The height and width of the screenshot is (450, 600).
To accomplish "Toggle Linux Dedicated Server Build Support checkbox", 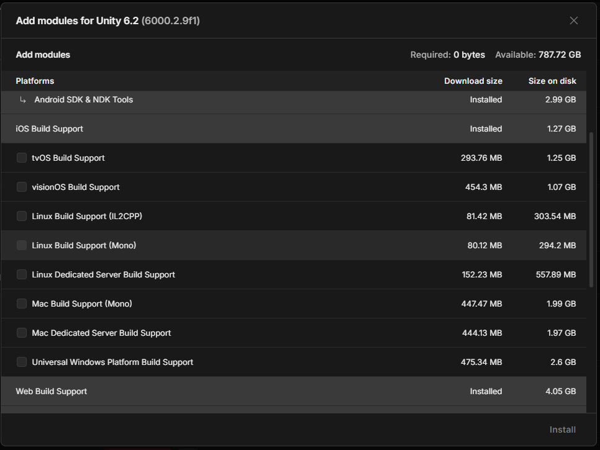I will tap(22, 274).
